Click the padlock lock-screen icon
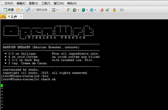Viewport: 168px width, 110px height. 114,10
